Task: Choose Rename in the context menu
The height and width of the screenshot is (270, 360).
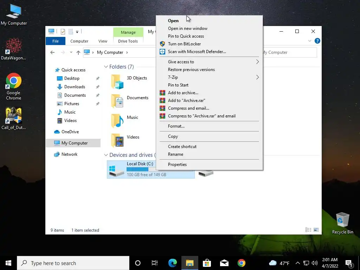Action: [x=210, y=154]
